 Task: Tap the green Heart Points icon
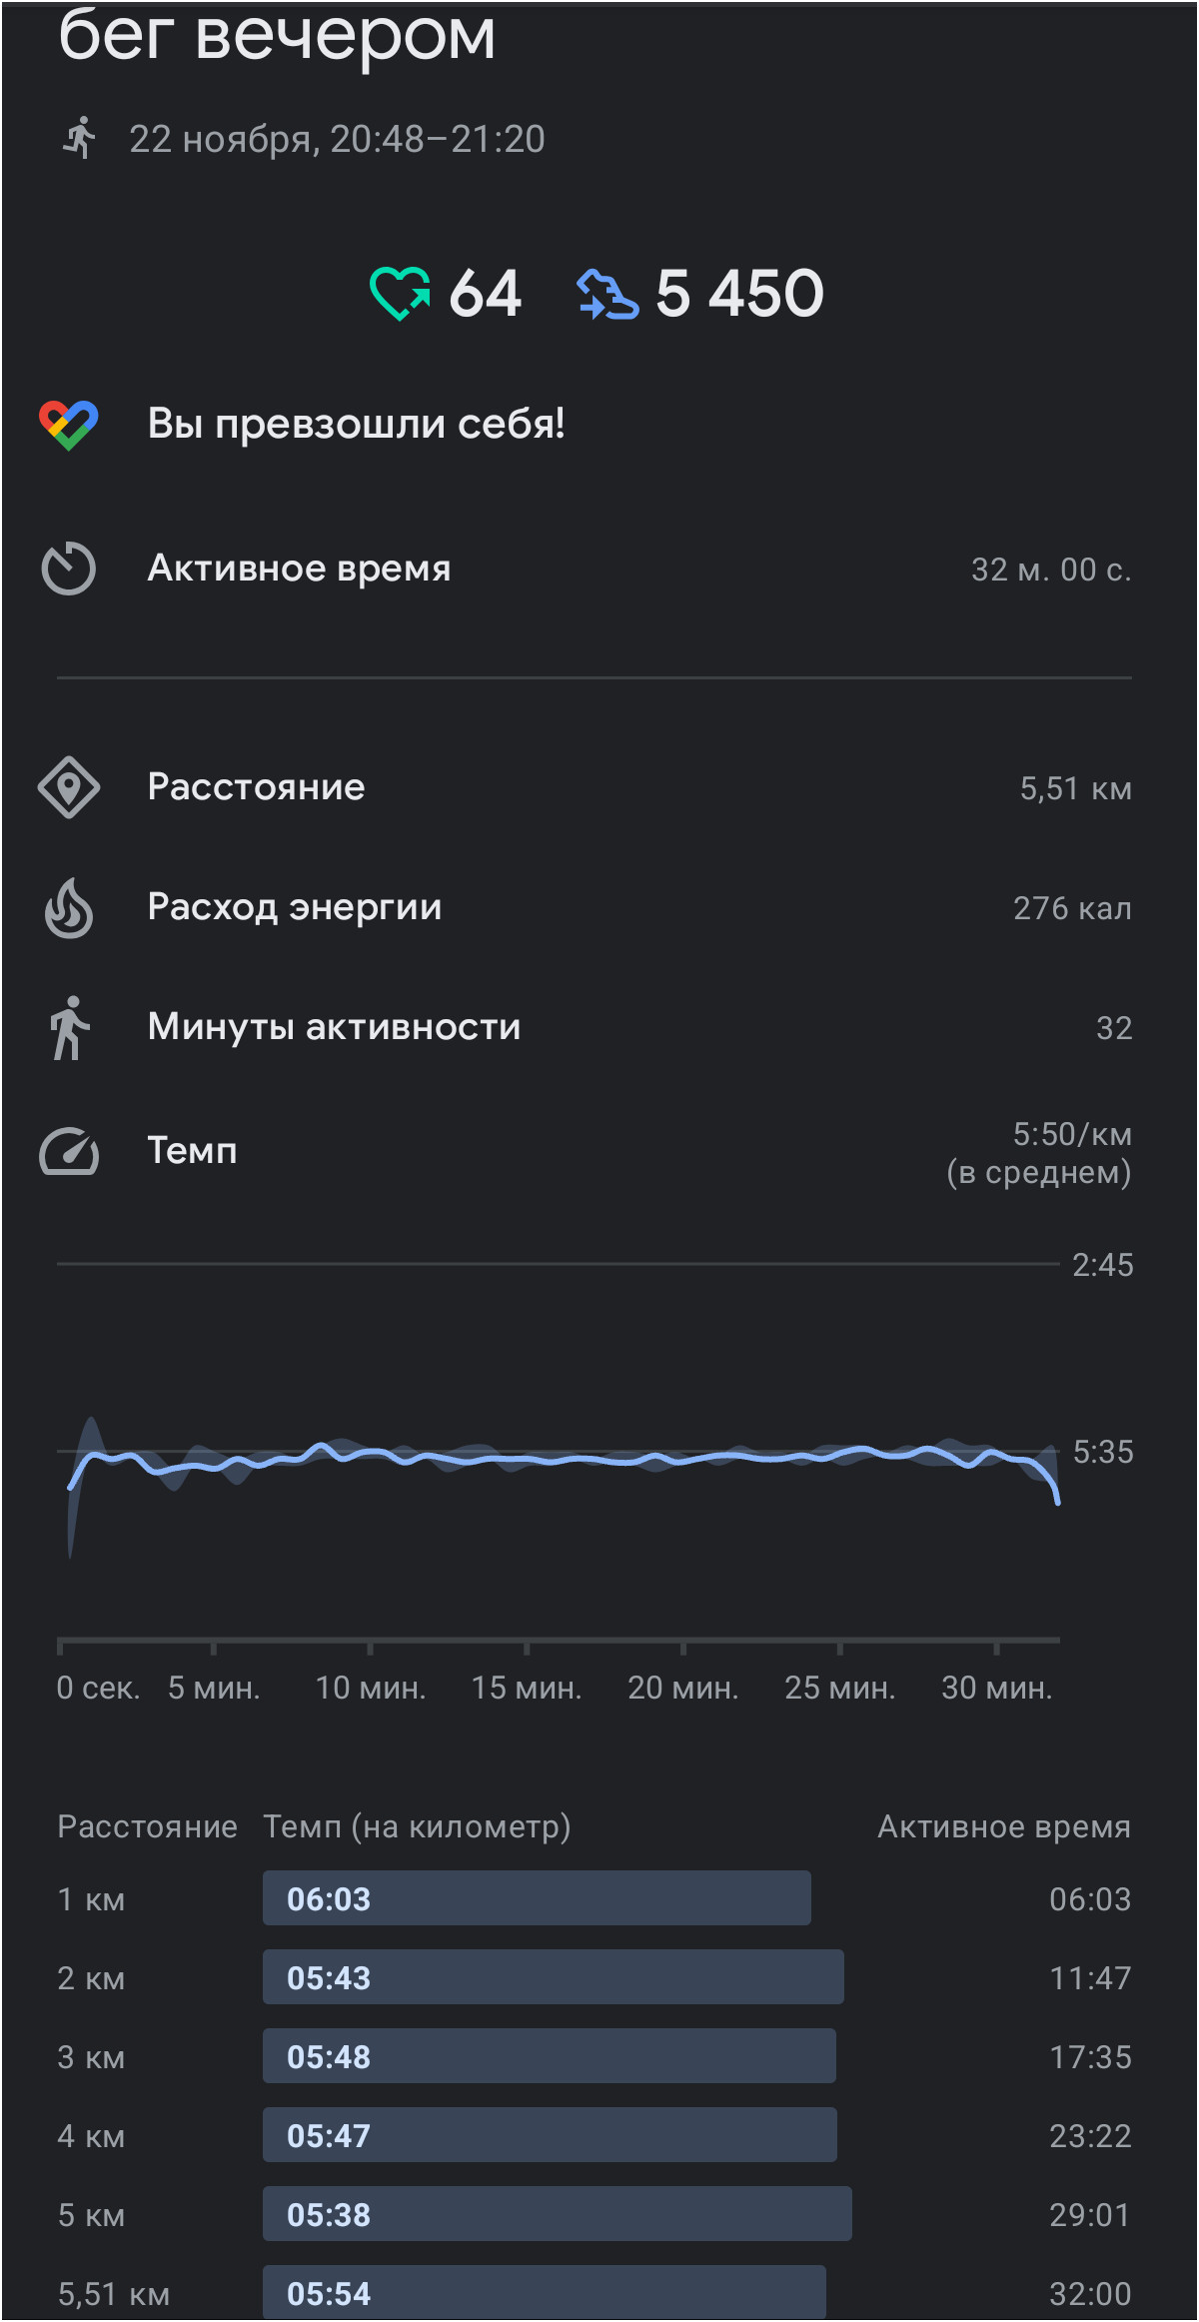pos(400,293)
